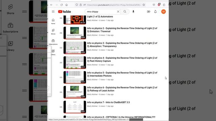Click the browser forward arrow
This screenshot has height=121, width=216.
[x=57, y=5]
